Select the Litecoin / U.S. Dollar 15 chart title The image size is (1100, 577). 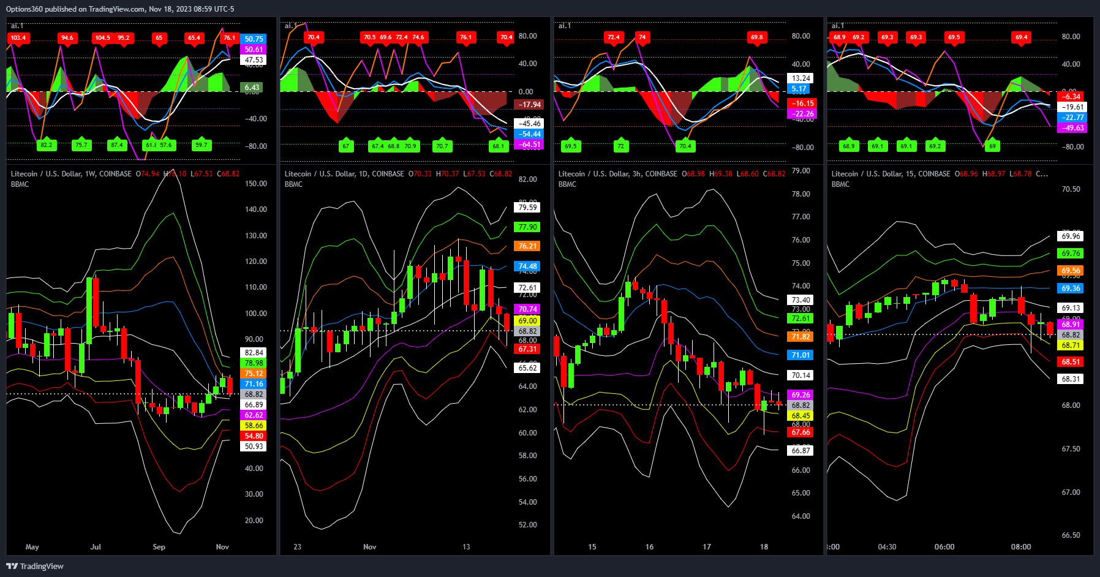891,174
